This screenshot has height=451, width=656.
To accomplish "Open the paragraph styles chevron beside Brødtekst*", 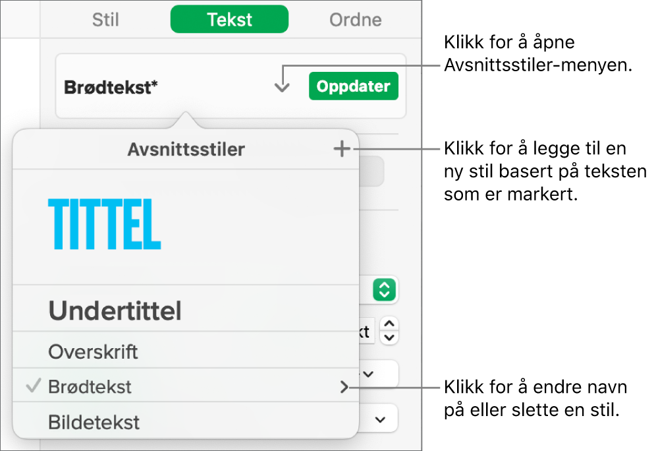I will (282, 87).
